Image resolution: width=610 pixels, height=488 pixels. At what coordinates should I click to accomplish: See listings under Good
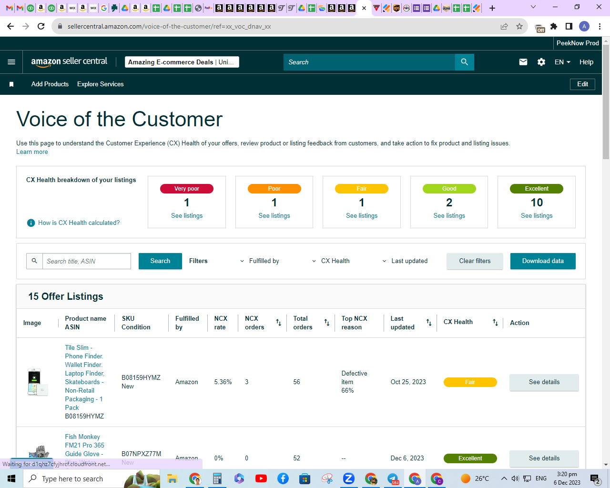tap(449, 216)
